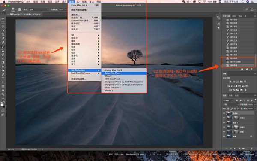
Task: Switch to the 通道 tab
Action: point(230,95)
